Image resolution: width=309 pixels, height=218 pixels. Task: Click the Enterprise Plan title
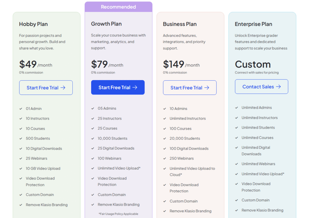coord(253,24)
